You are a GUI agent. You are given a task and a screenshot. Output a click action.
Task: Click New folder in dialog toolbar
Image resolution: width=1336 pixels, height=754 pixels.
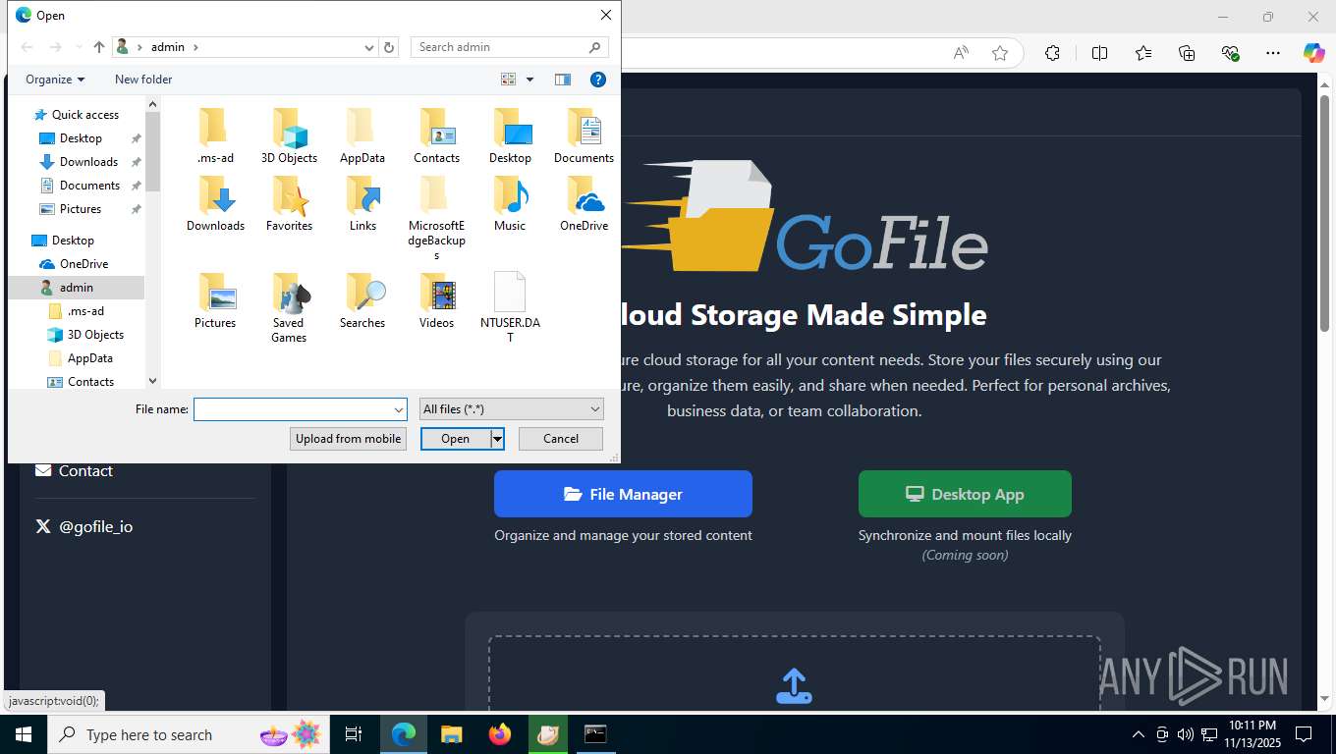click(143, 80)
